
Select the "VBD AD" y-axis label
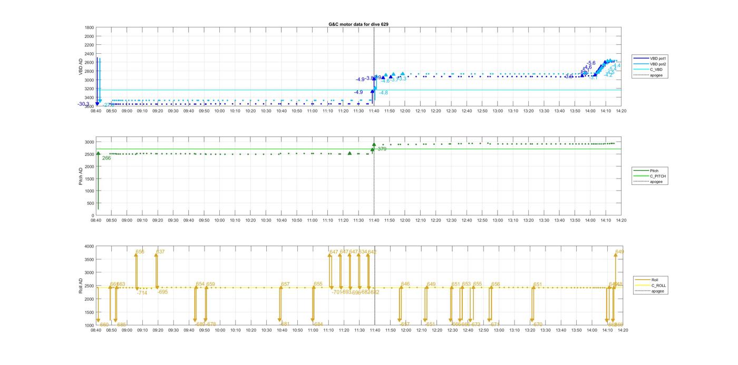pos(81,66)
